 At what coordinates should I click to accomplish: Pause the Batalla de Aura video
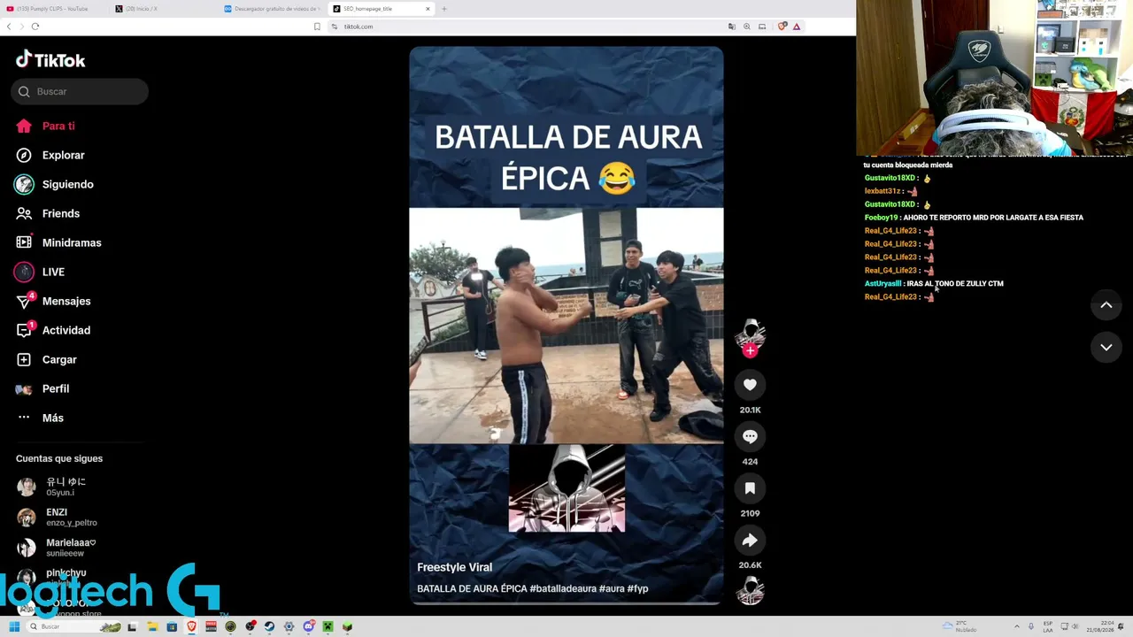pyautogui.click(x=566, y=326)
